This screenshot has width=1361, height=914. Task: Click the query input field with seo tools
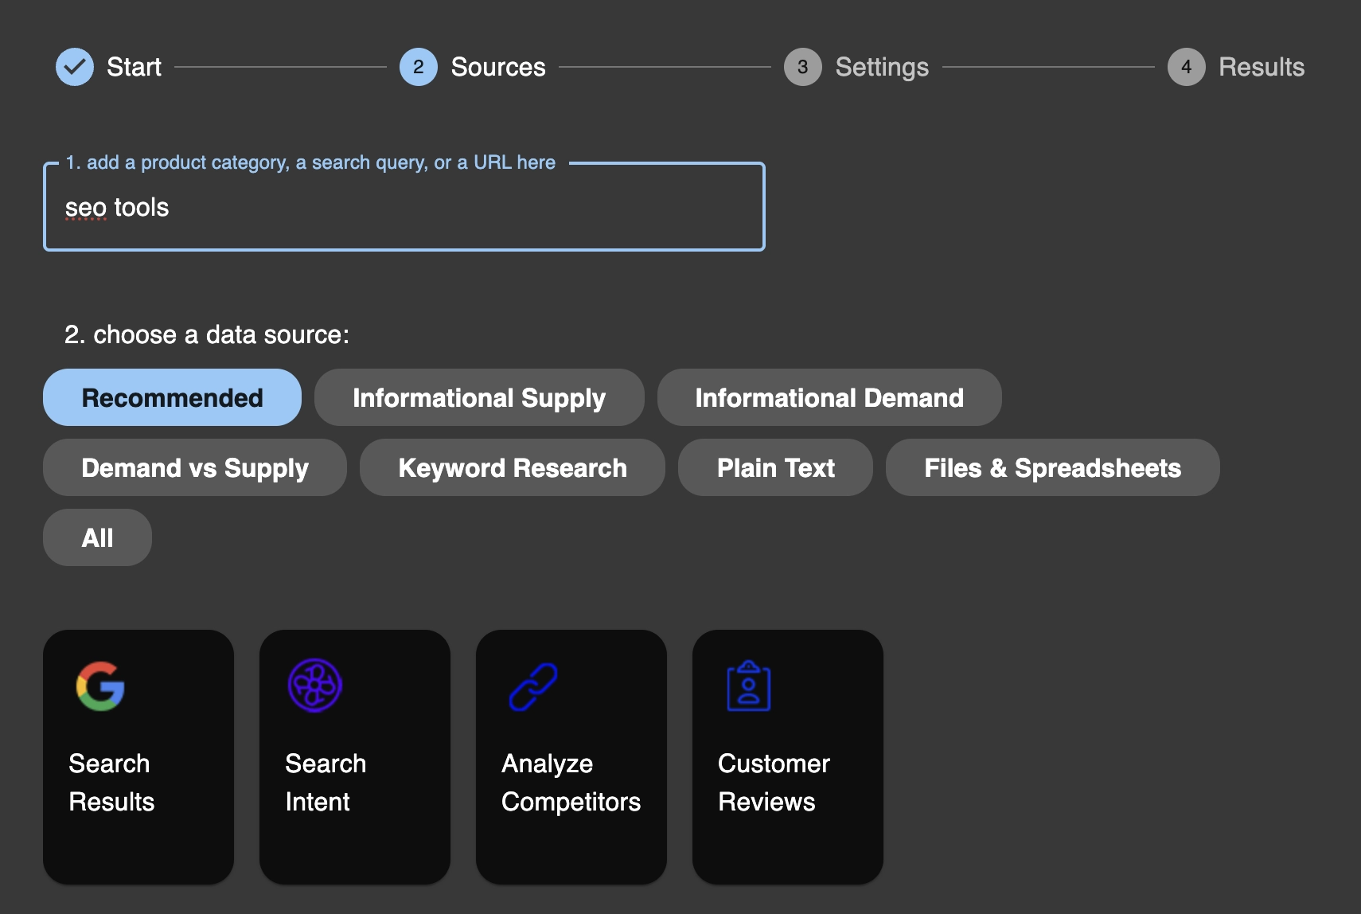(x=404, y=207)
